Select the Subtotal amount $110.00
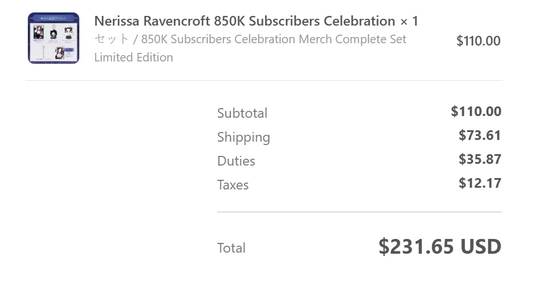 click(x=476, y=112)
